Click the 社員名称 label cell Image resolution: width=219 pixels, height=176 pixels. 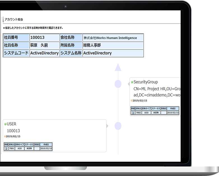click(16, 45)
